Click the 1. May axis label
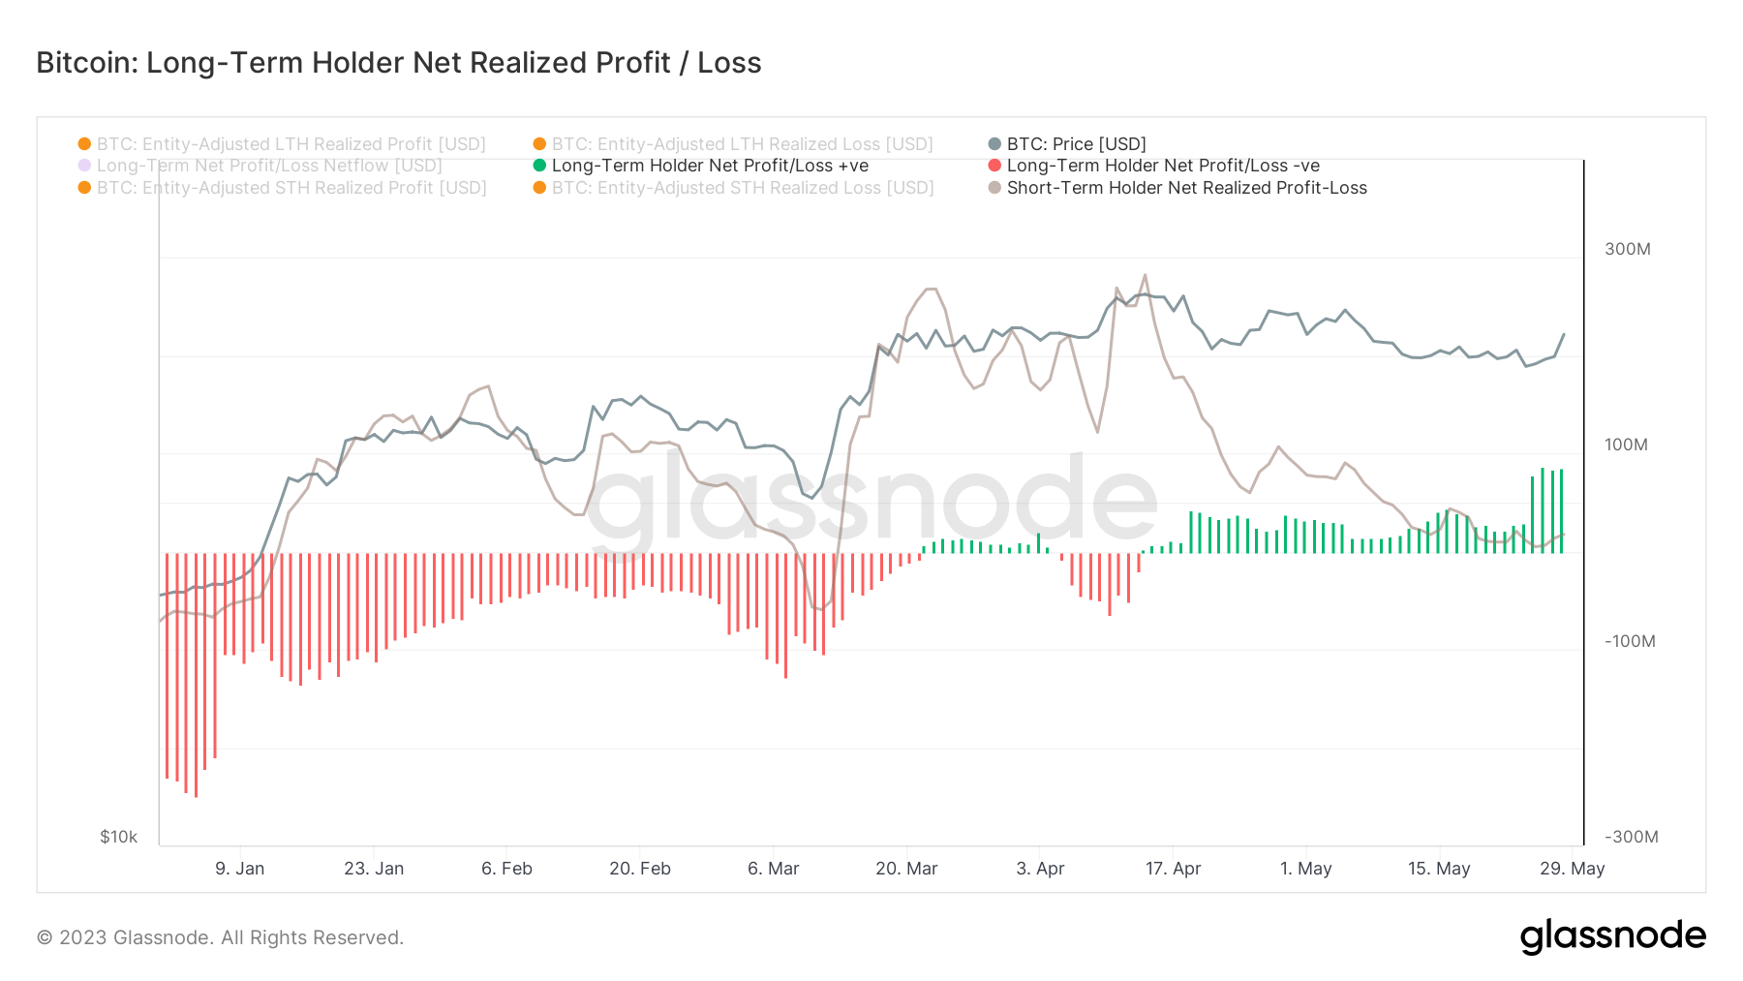This screenshot has height=981, width=1743. tap(1306, 869)
